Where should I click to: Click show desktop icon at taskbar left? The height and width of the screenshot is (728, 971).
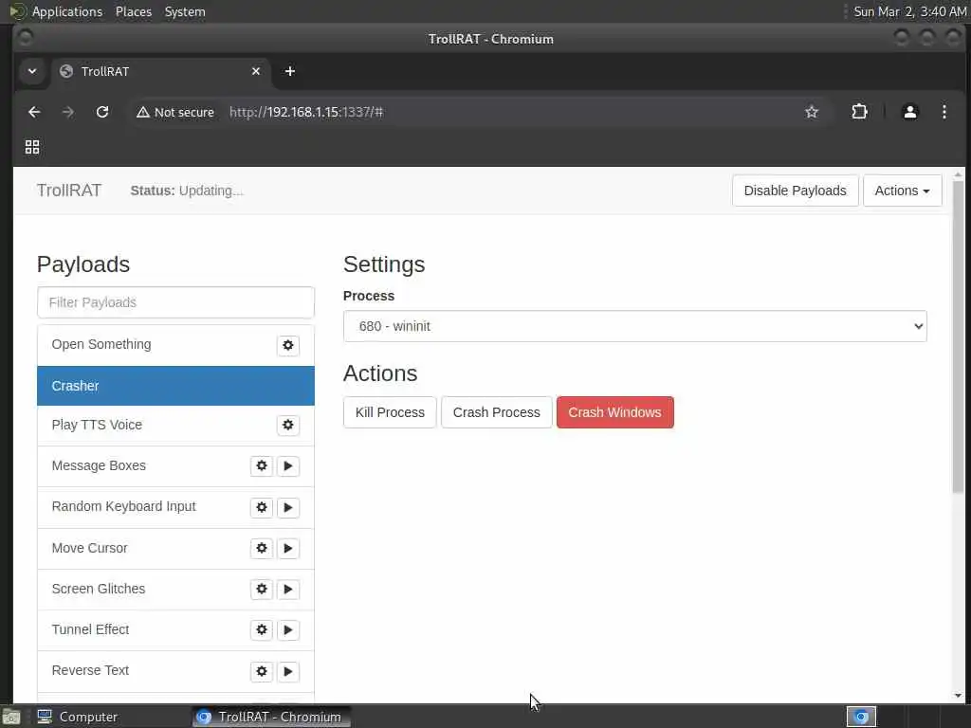pyautogui.click(x=11, y=717)
